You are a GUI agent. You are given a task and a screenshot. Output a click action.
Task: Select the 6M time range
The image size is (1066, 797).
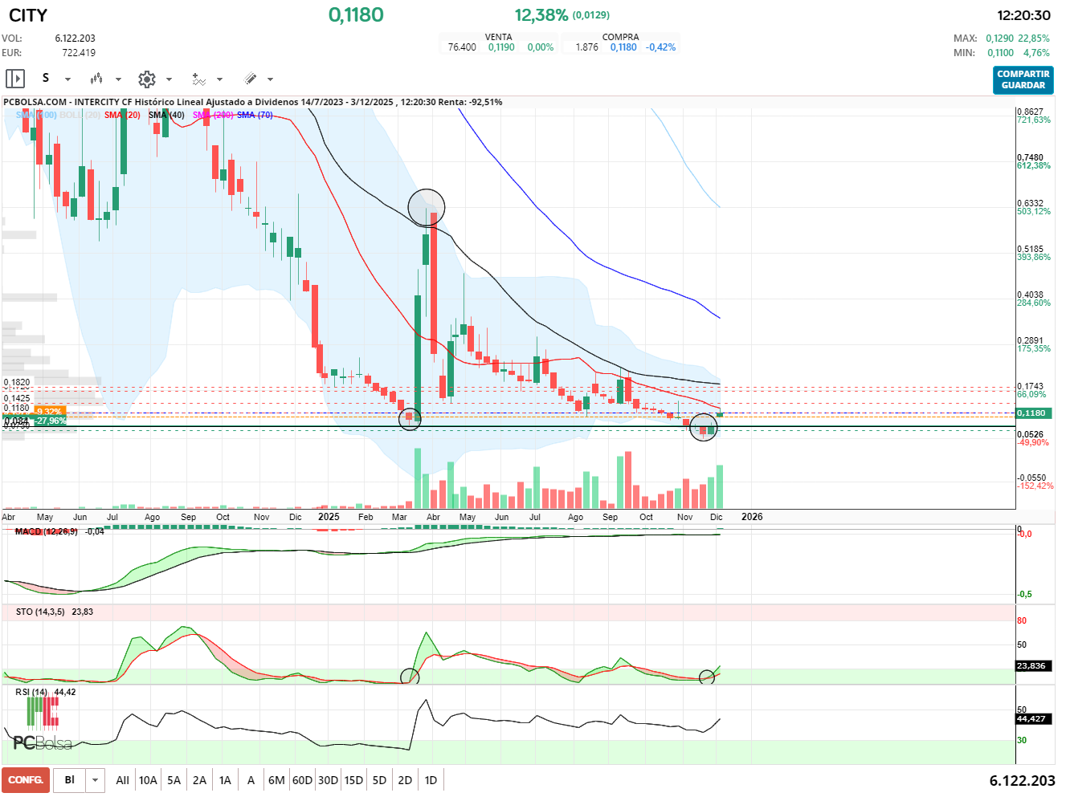tap(276, 780)
